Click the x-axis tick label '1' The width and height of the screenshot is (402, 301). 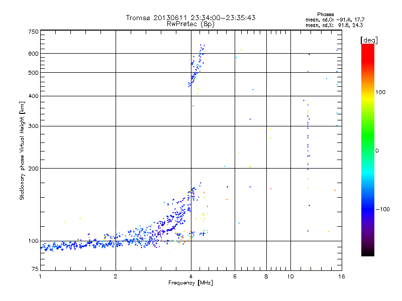(40, 276)
